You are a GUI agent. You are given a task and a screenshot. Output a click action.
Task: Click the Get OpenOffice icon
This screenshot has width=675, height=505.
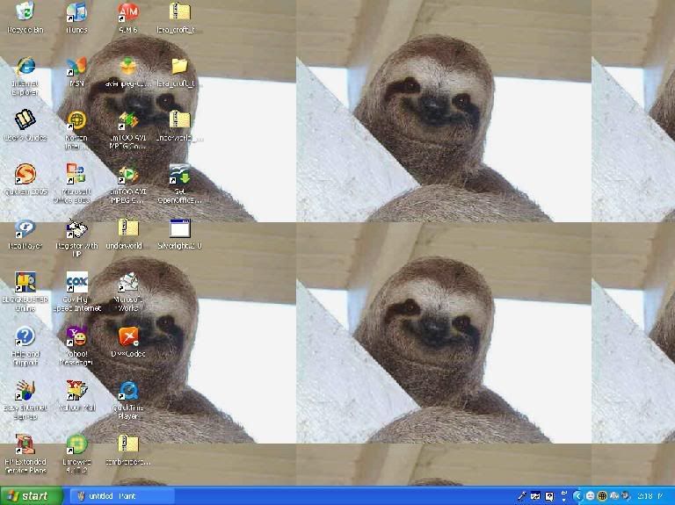tap(179, 175)
